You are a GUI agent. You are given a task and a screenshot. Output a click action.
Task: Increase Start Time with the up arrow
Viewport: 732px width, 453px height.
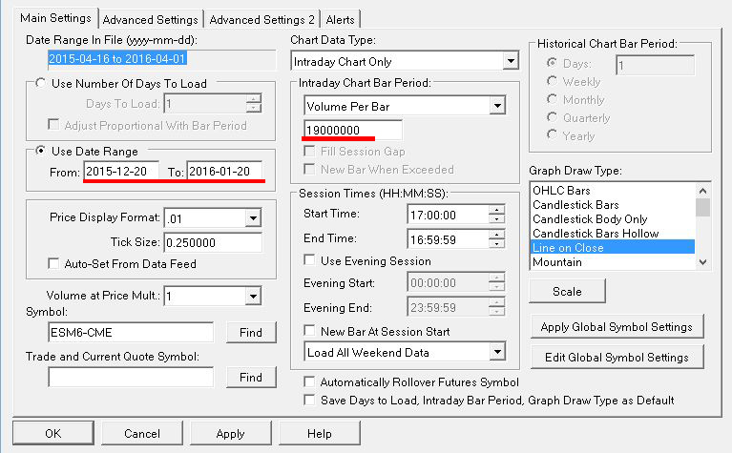[x=496, y=210]
